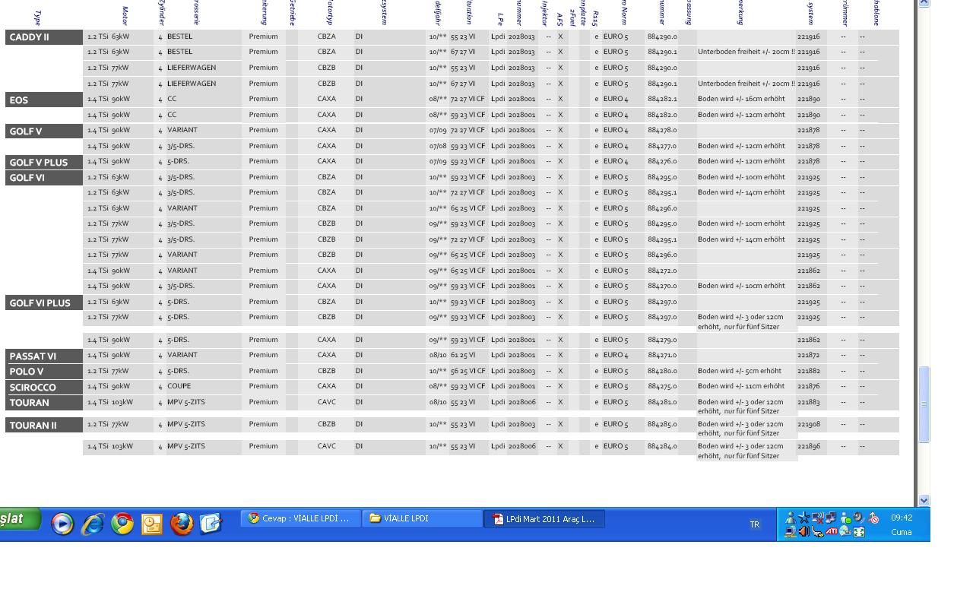Click the '56 25 VI CF' configuration cell
The width and height of the screenshot is (973, 608).
[467, 371]
